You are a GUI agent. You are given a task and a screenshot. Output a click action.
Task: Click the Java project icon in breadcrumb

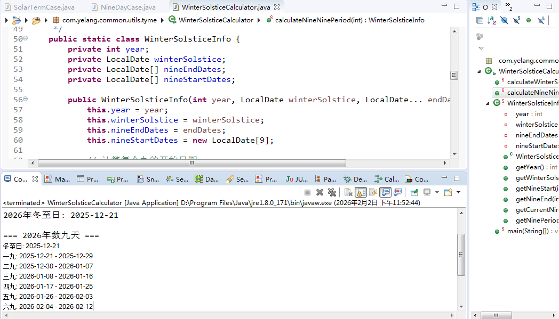pyautogui.click(x=17, y=20)
